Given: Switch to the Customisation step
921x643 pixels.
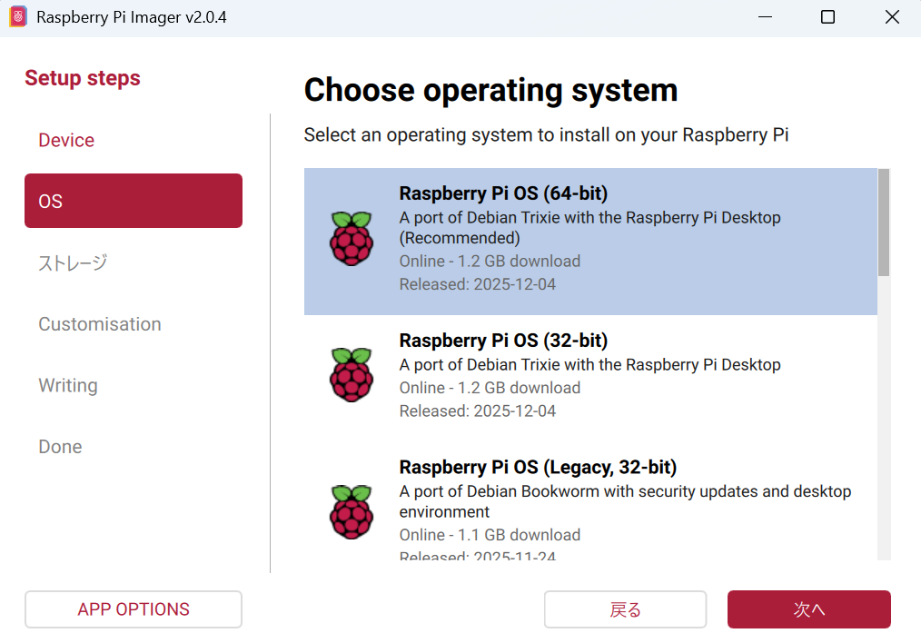Looking at the screenshot, I should click(100, 324).
